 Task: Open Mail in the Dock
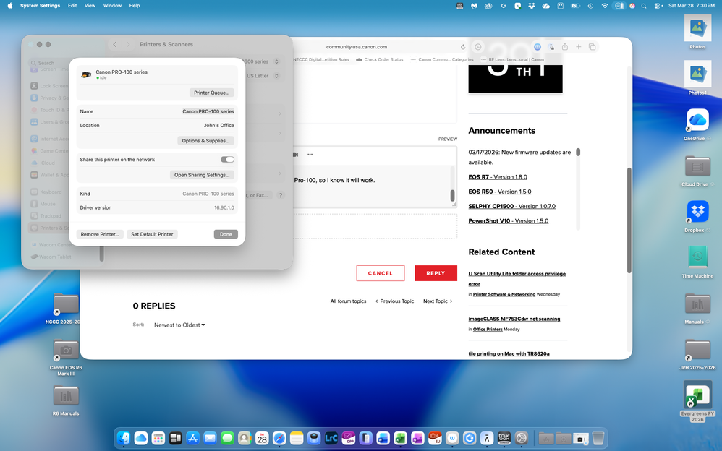pos(210,438)
